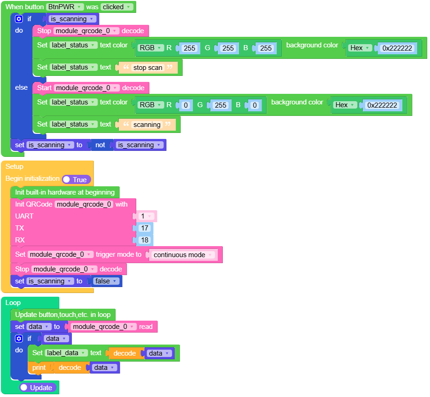This screenshot has width=430, height=397.
Task: Open label_status dropdown next to scanning text
Action: [x=74, y=124]
